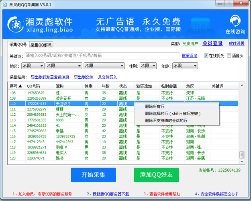Sort by 地区 column header
This screenshot has height=201, width=251.
coord(197,86)
